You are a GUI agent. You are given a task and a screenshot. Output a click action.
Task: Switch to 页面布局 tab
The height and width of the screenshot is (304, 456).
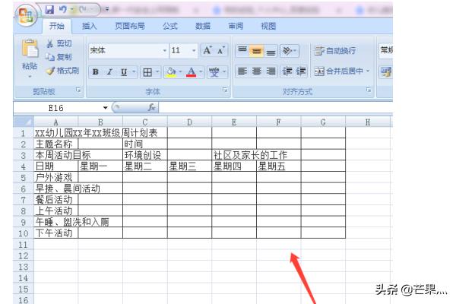pyautogui.click(x=130, y=26)
